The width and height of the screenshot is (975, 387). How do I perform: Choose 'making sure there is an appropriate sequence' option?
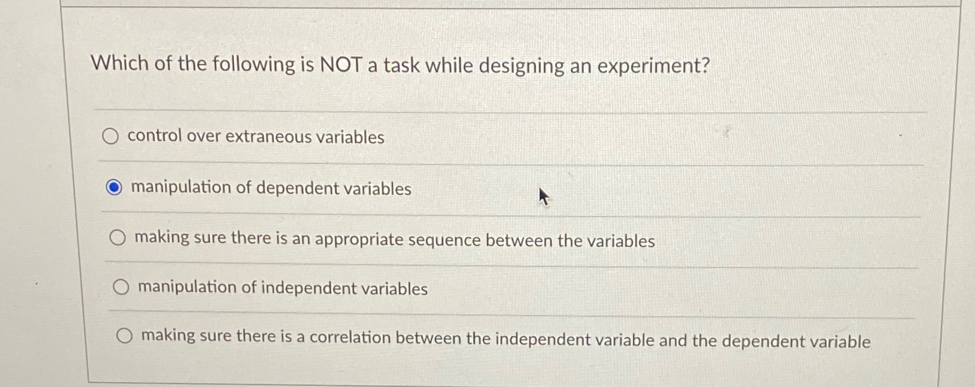[x=118, y=237]
